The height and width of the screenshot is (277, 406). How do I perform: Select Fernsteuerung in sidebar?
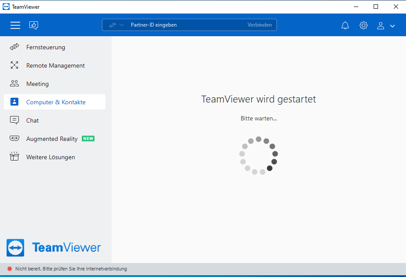[55, 47]
